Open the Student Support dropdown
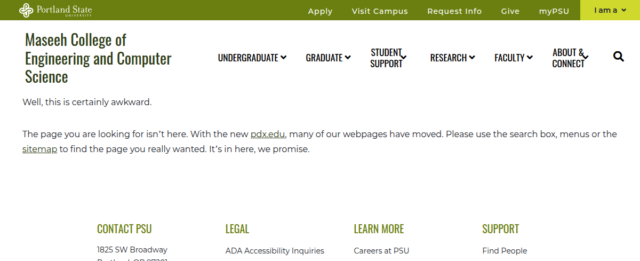640x261 pixels. (388, 58)
